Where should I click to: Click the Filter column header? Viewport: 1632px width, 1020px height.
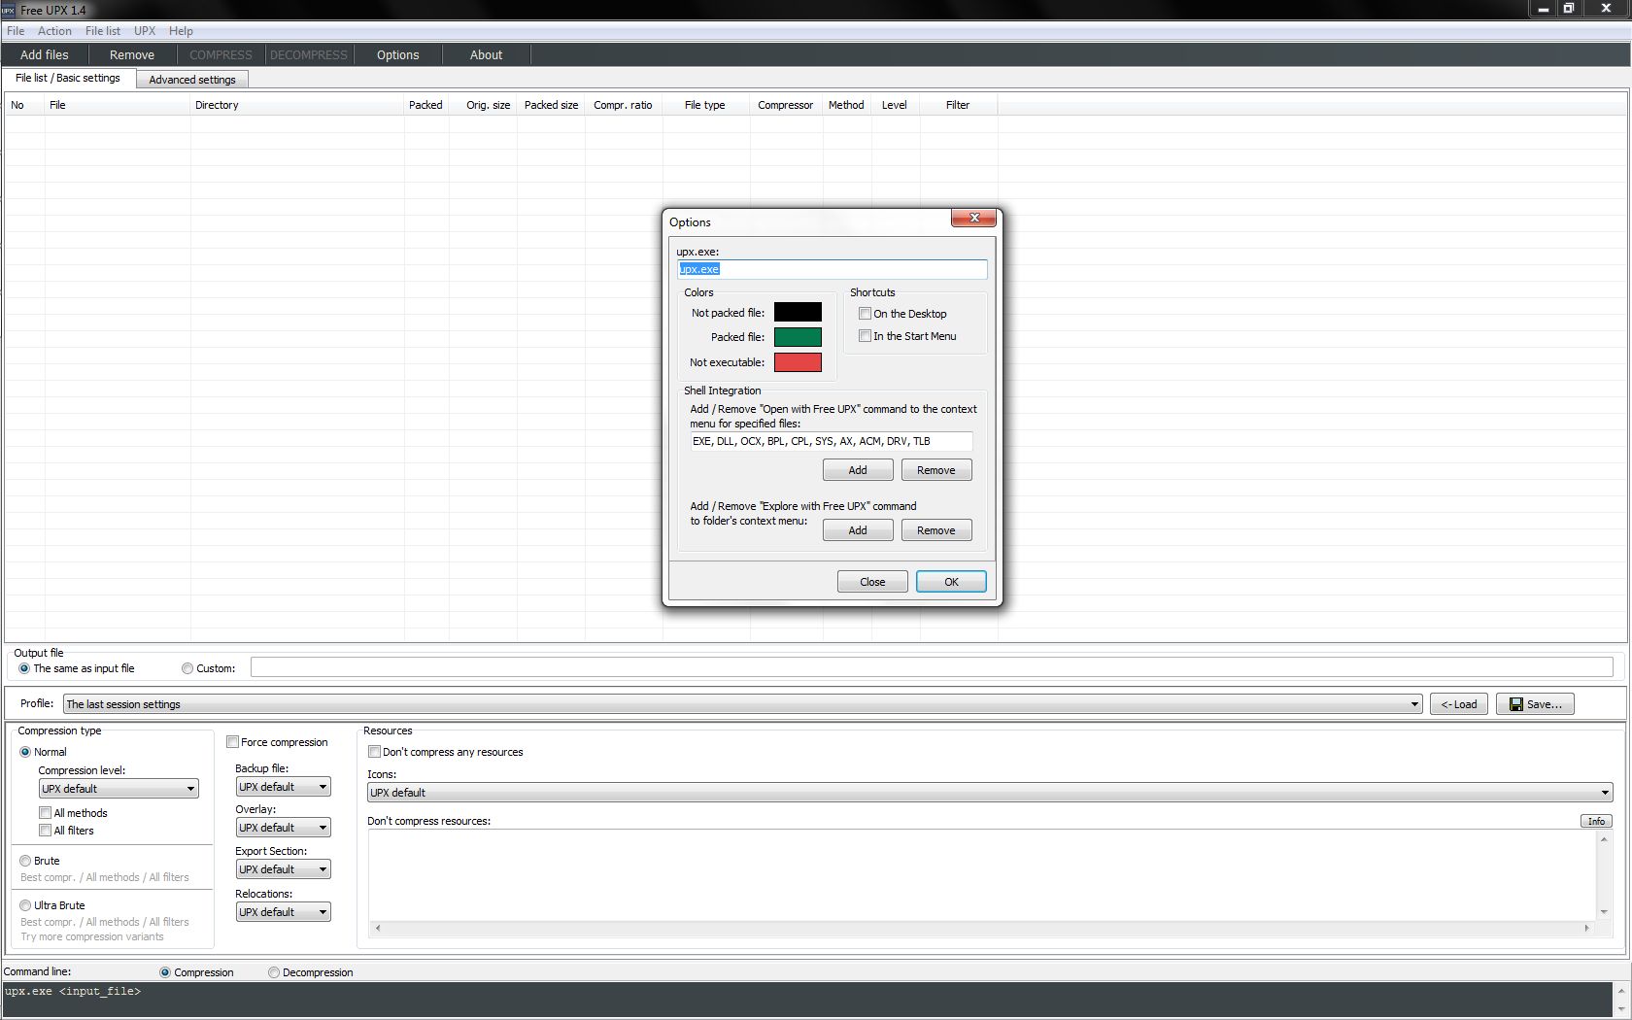coord(958,105)
